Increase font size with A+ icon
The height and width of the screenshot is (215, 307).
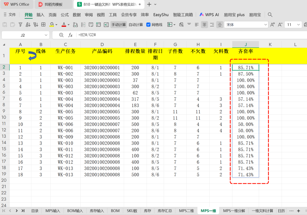(x=272, y=25)
